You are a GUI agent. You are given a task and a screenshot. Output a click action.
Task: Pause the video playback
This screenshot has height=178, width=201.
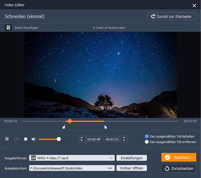coord(7,139)
